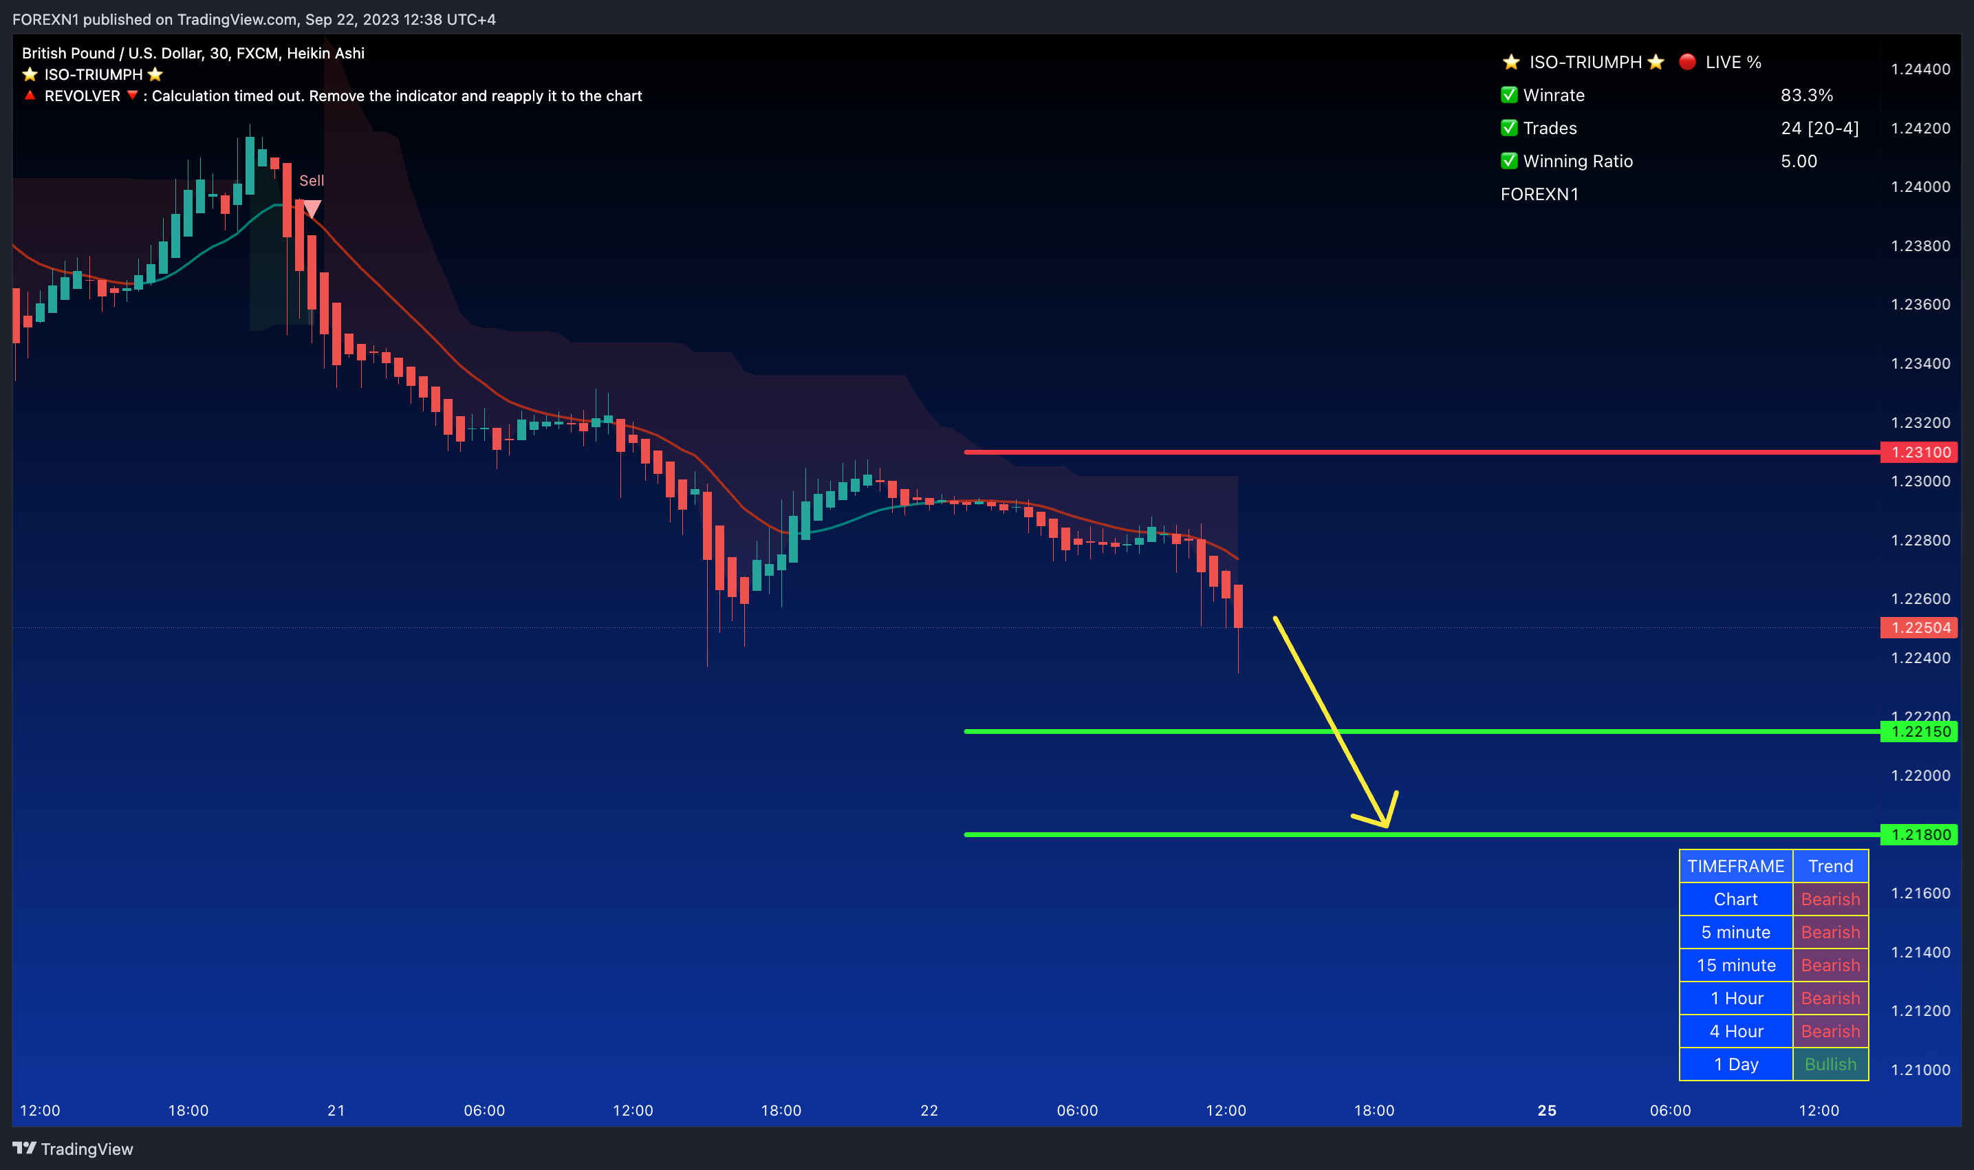The image size is (1974, 1170).
Task: Click the 1.22504 current price label
Action: pyautogui.click(x=1920, y=627)
